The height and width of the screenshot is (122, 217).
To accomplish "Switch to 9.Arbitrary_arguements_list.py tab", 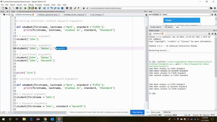I will click(x=47, y=15).
